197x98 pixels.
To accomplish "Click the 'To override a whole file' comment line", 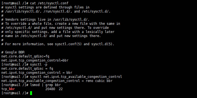I will point(61,24).
